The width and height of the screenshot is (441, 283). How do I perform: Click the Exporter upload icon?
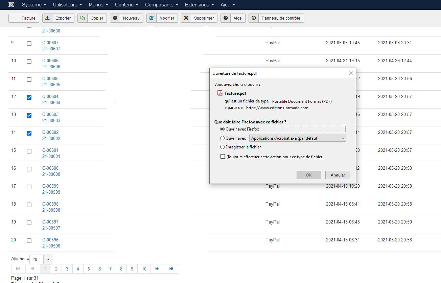[48, 18]
